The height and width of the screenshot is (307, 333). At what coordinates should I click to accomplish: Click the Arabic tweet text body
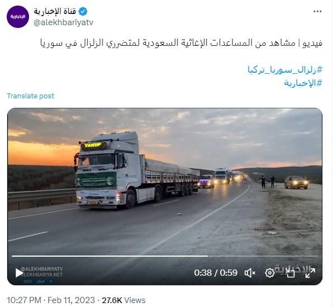(181, 43)
